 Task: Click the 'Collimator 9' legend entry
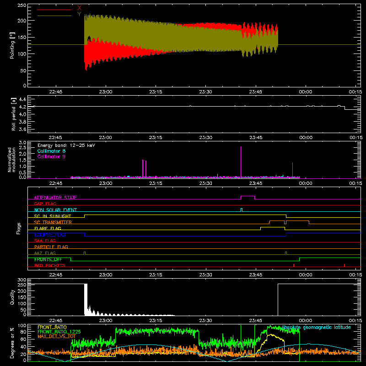click(51, 156)
